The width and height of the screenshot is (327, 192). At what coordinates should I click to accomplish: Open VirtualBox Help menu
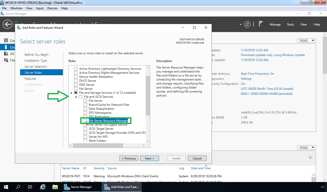pyautogui.click(x=64, y=8)
